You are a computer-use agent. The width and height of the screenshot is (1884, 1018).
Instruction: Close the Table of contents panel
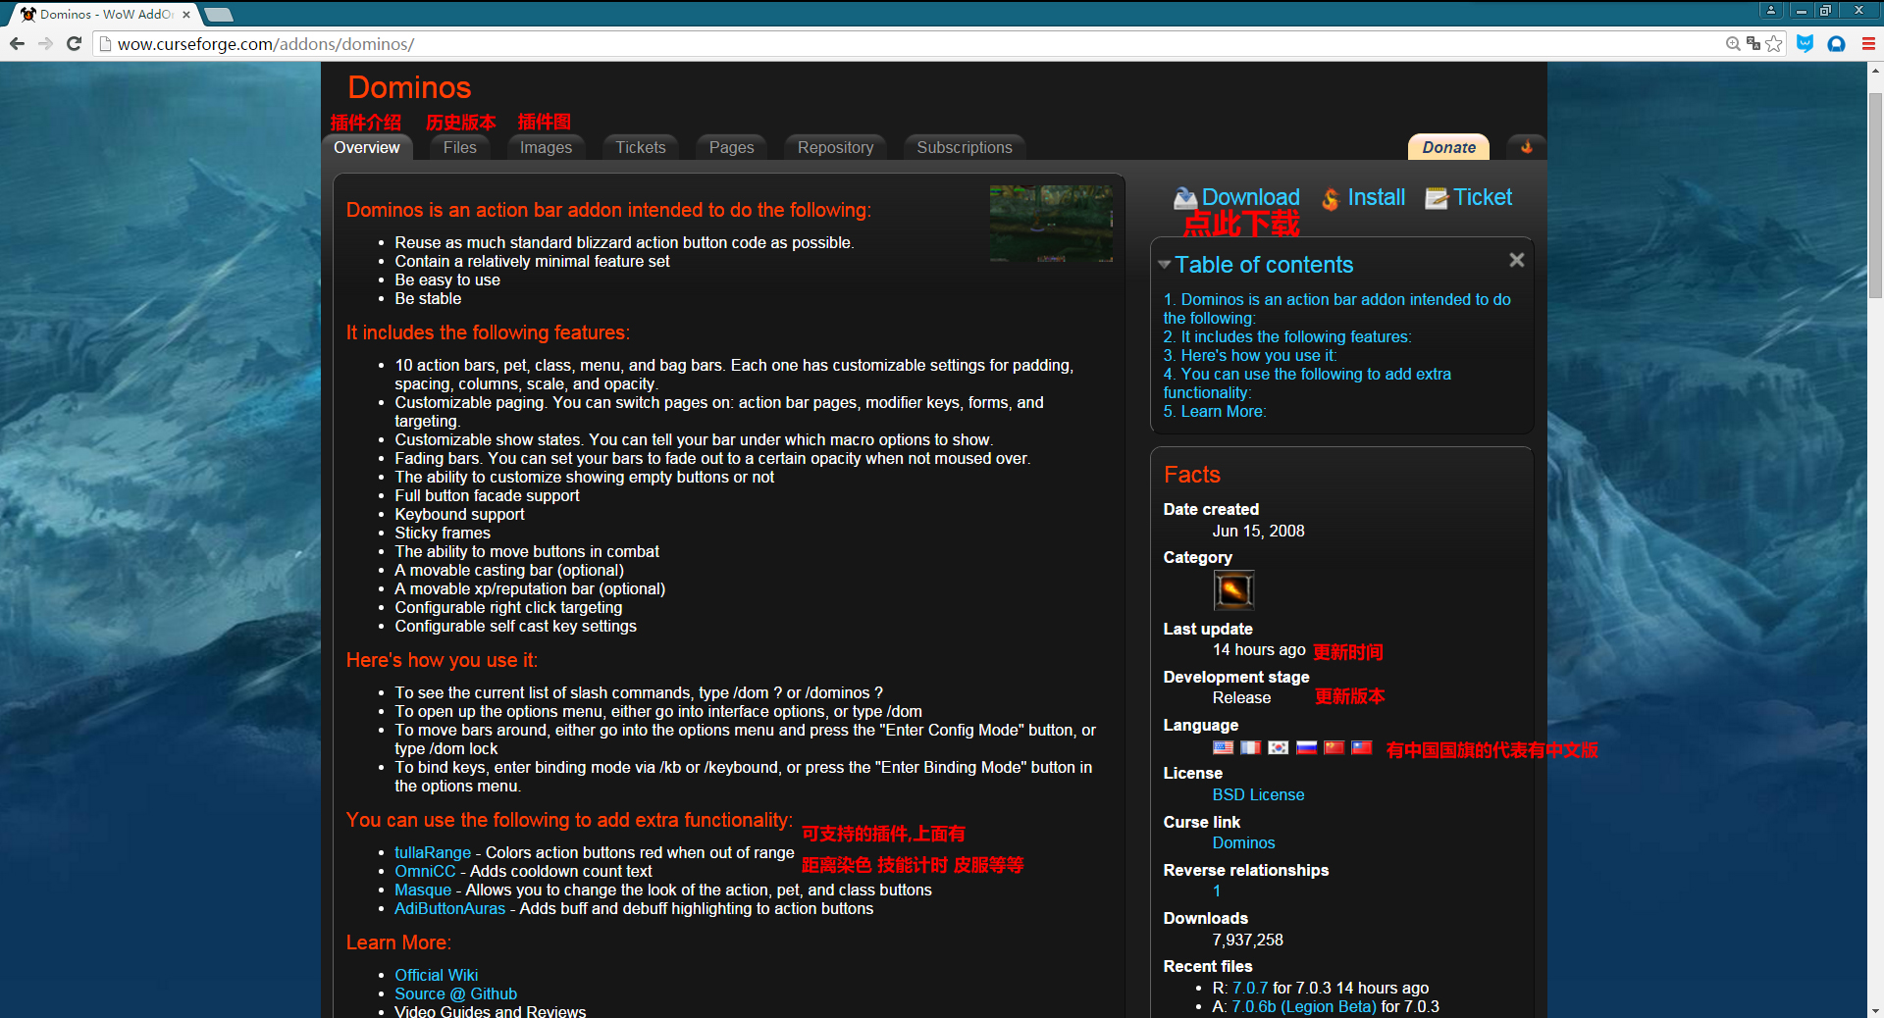pos(1516,260)
